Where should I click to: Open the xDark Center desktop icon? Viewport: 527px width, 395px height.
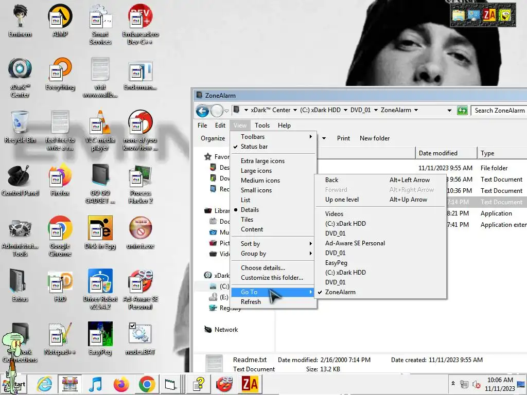(x=20, y=77)
